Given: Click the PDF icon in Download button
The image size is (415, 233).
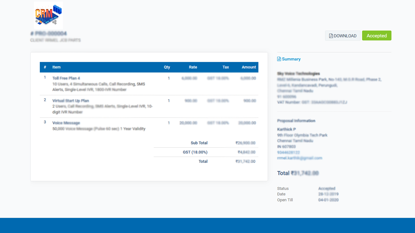Looking at the screenshot, I should click(331, 36).
